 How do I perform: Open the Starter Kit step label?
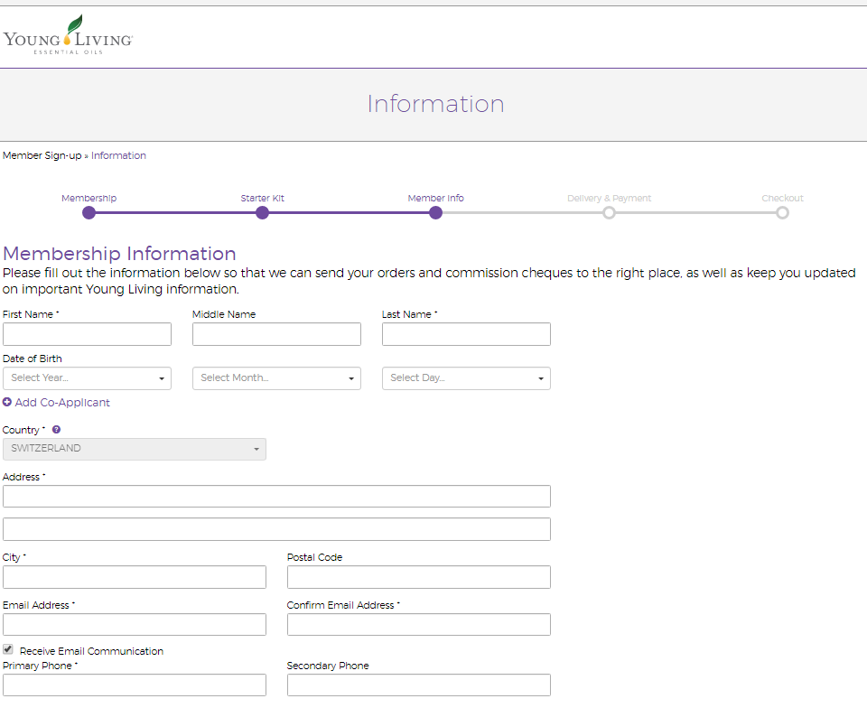coord(263,198)
